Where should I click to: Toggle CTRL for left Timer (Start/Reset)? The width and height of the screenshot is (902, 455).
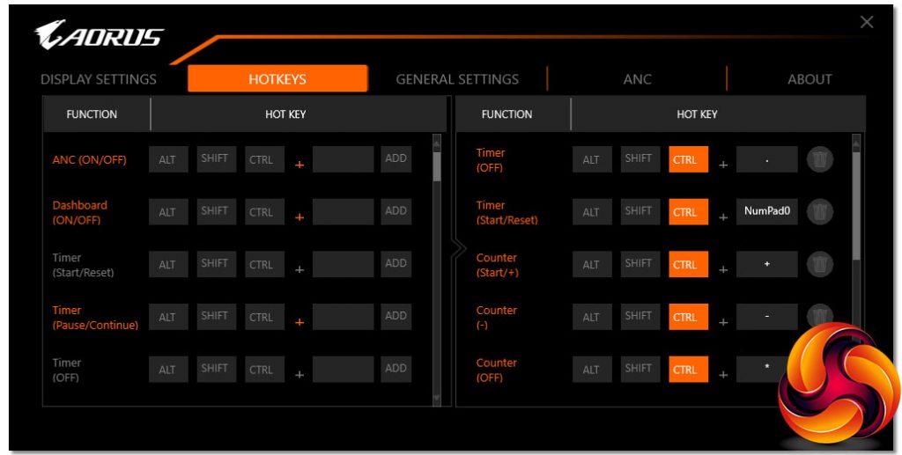point(264,264)
